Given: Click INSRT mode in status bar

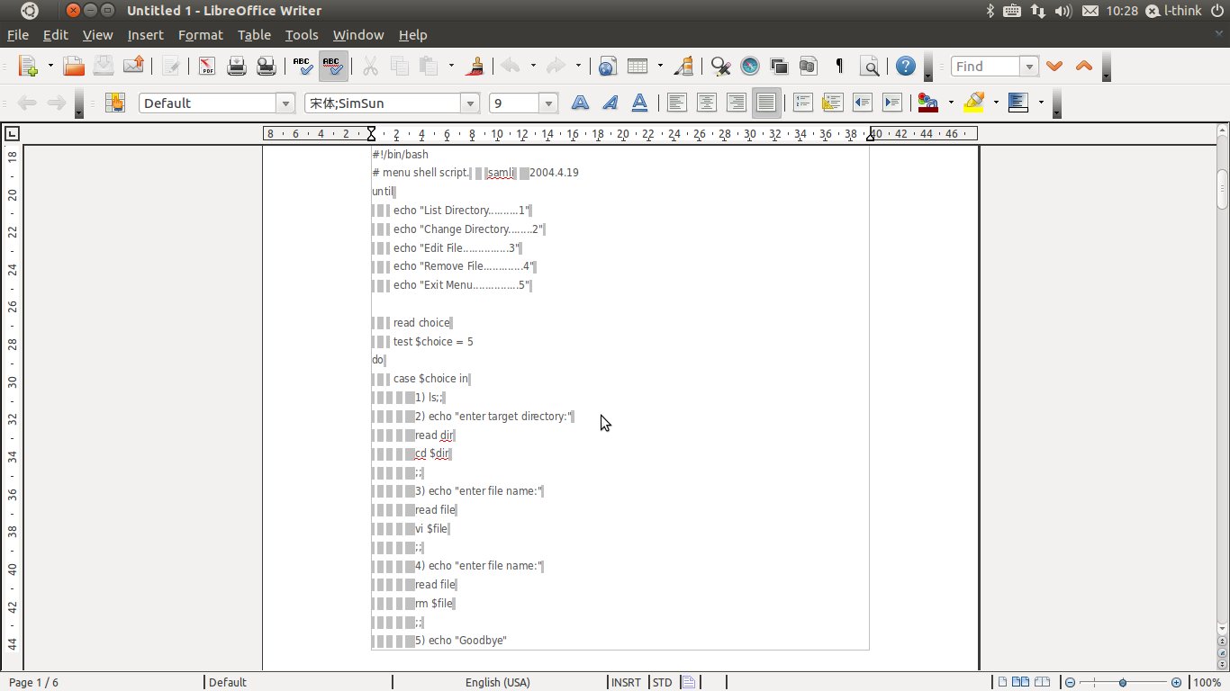Looking at the screenshot, I should pos(626,682).
